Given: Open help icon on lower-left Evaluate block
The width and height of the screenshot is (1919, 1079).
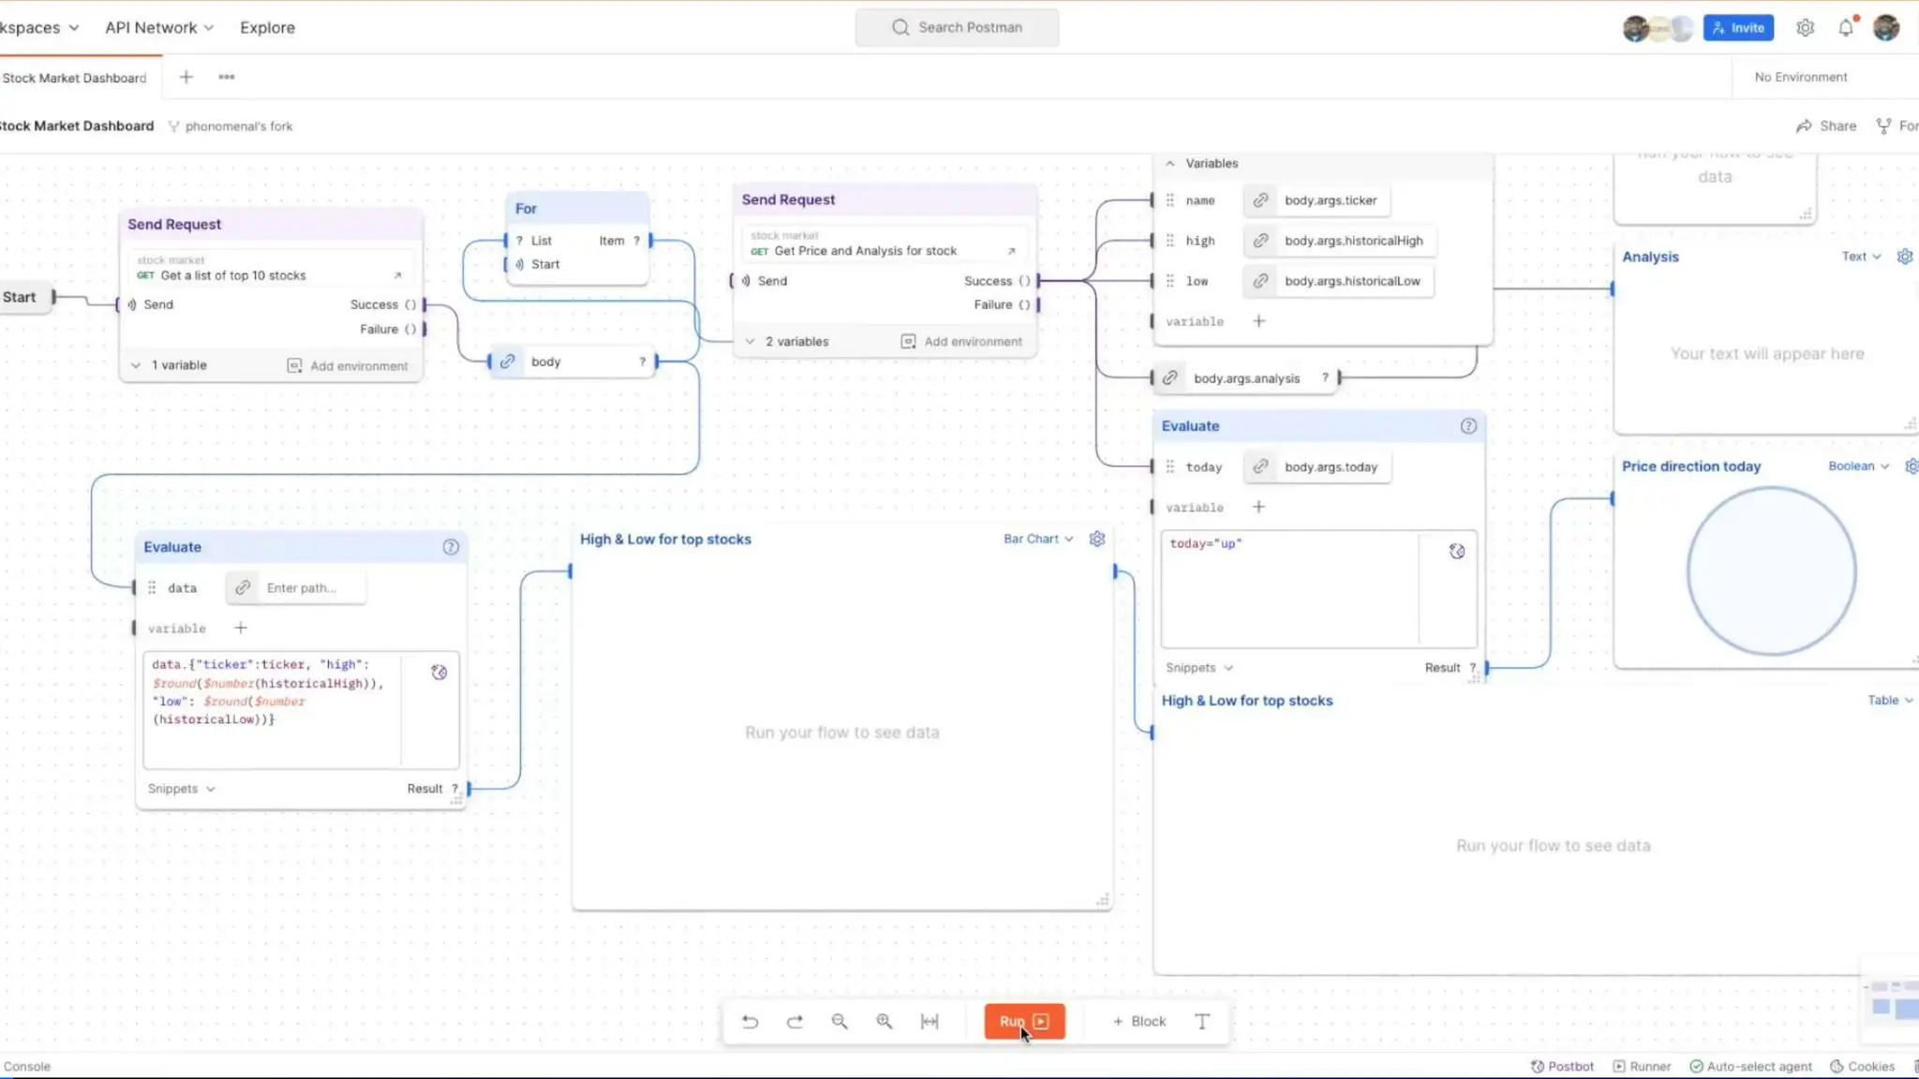Looking at the screenshot, I should pos(451,547).
